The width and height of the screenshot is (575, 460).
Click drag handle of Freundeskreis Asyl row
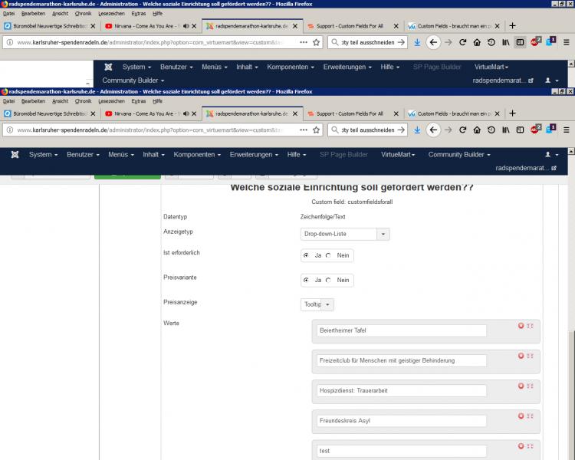[x=531, y=416]
